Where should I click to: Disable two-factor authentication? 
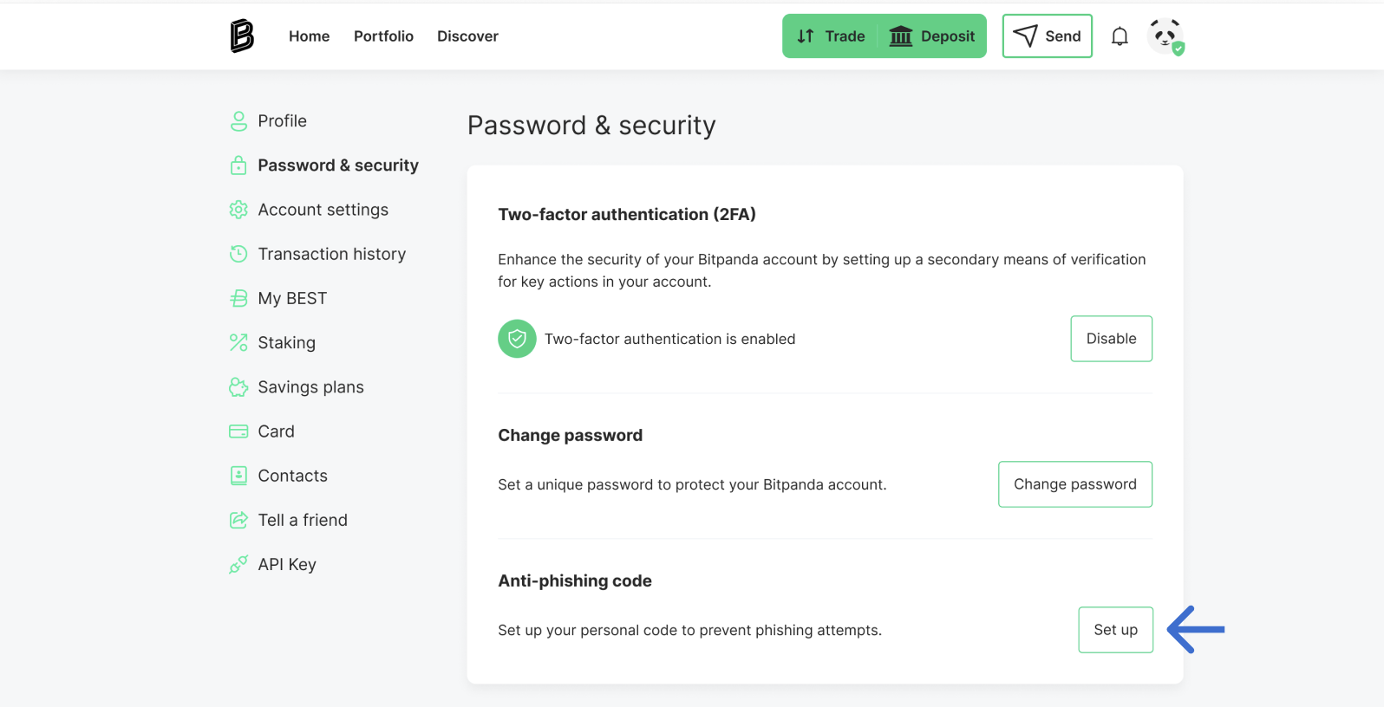(x=1112, y=339)
